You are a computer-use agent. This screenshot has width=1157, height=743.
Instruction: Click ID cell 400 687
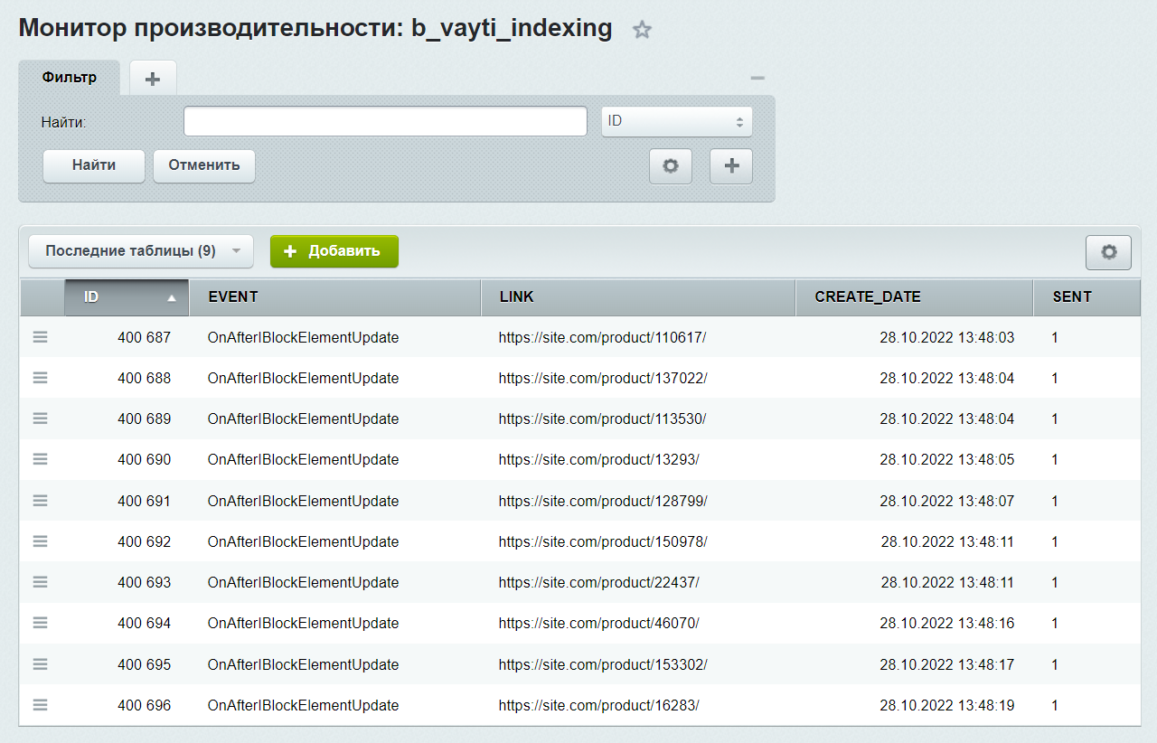[x=144, y=337]
